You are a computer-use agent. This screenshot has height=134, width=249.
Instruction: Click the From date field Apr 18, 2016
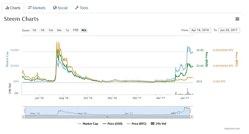(200, 30)
